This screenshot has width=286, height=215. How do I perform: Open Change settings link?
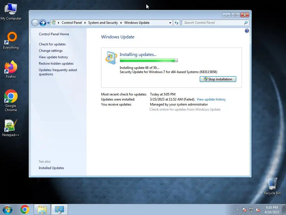(51, 50)
